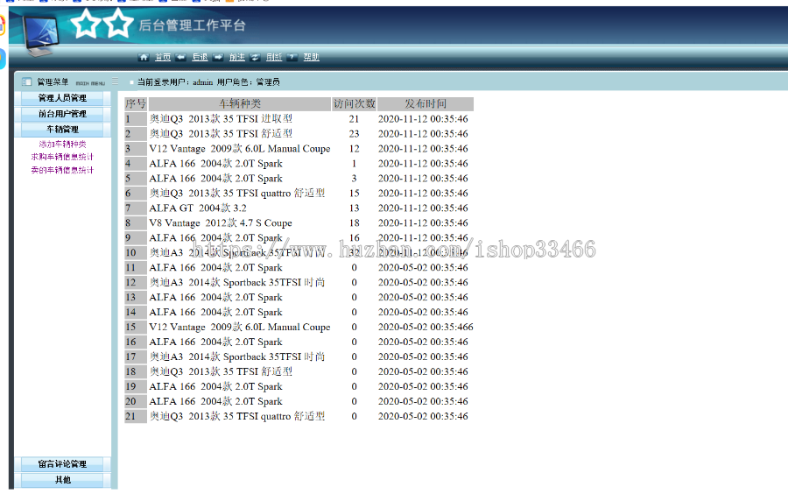The width and height of the screenshot is (788, 494).
Task: Click the 序号 column header
Action: pyautogui.click(x=136, y=104)
